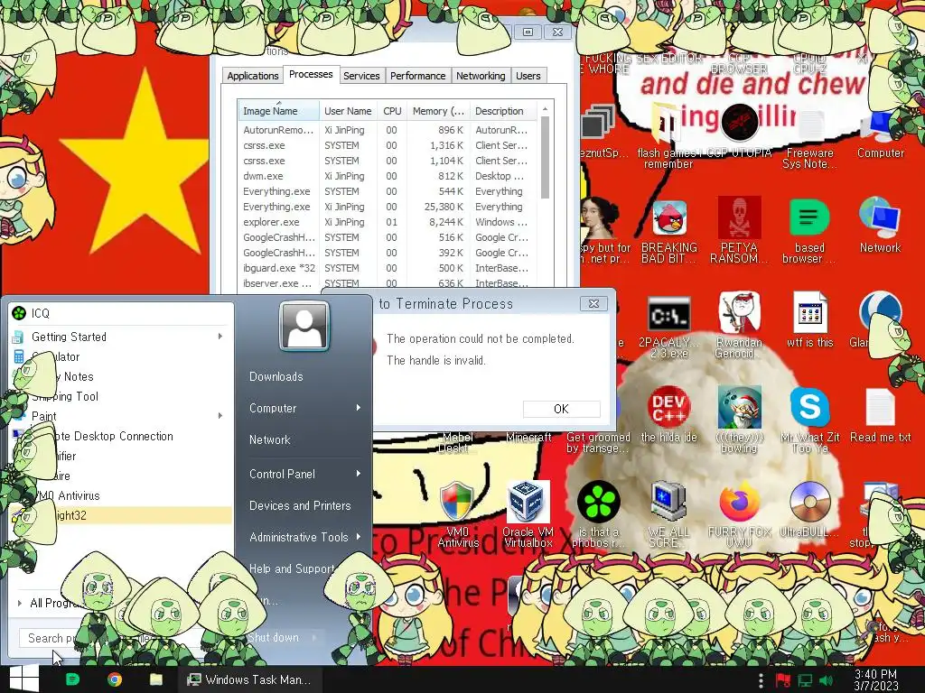Sort processes by Memory column
The height and width of the screenshot is (693, 925).
pos(438,111)
